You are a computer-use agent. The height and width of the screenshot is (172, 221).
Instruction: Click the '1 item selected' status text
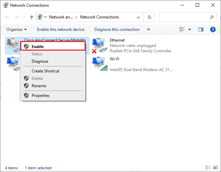coord(38,168)
